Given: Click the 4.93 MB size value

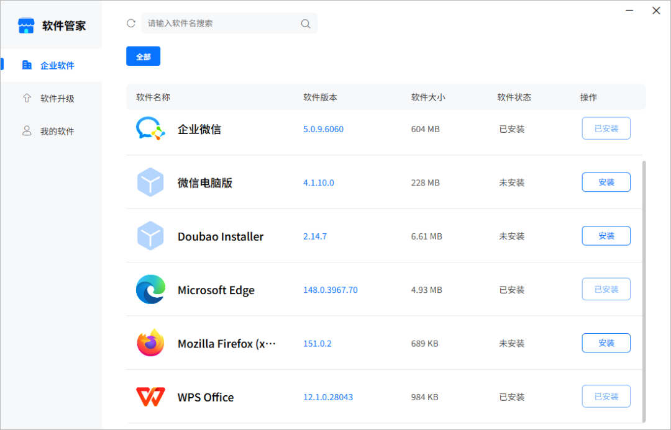Looking at the screenshot, I should [x=426, y=290].
